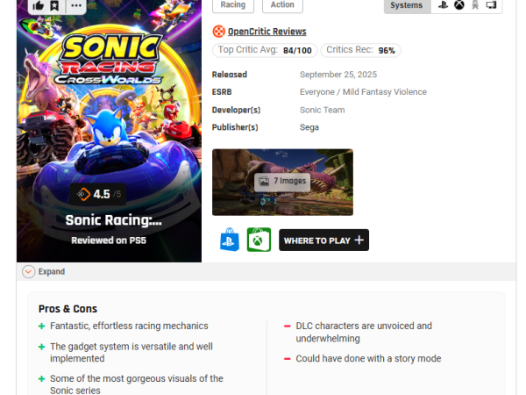Select the PlayStation system icon
This screenshot has height=395, width=526.
pyautogui.click(x=444, y=5)
